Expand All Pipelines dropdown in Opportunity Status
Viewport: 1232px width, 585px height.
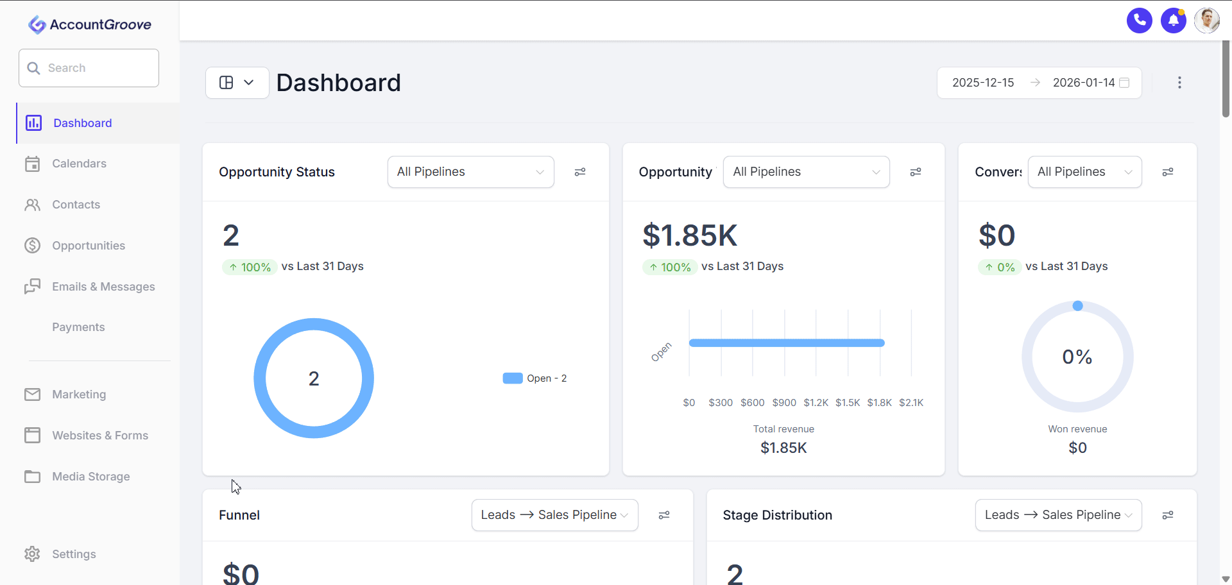click(x=470, y=172)
